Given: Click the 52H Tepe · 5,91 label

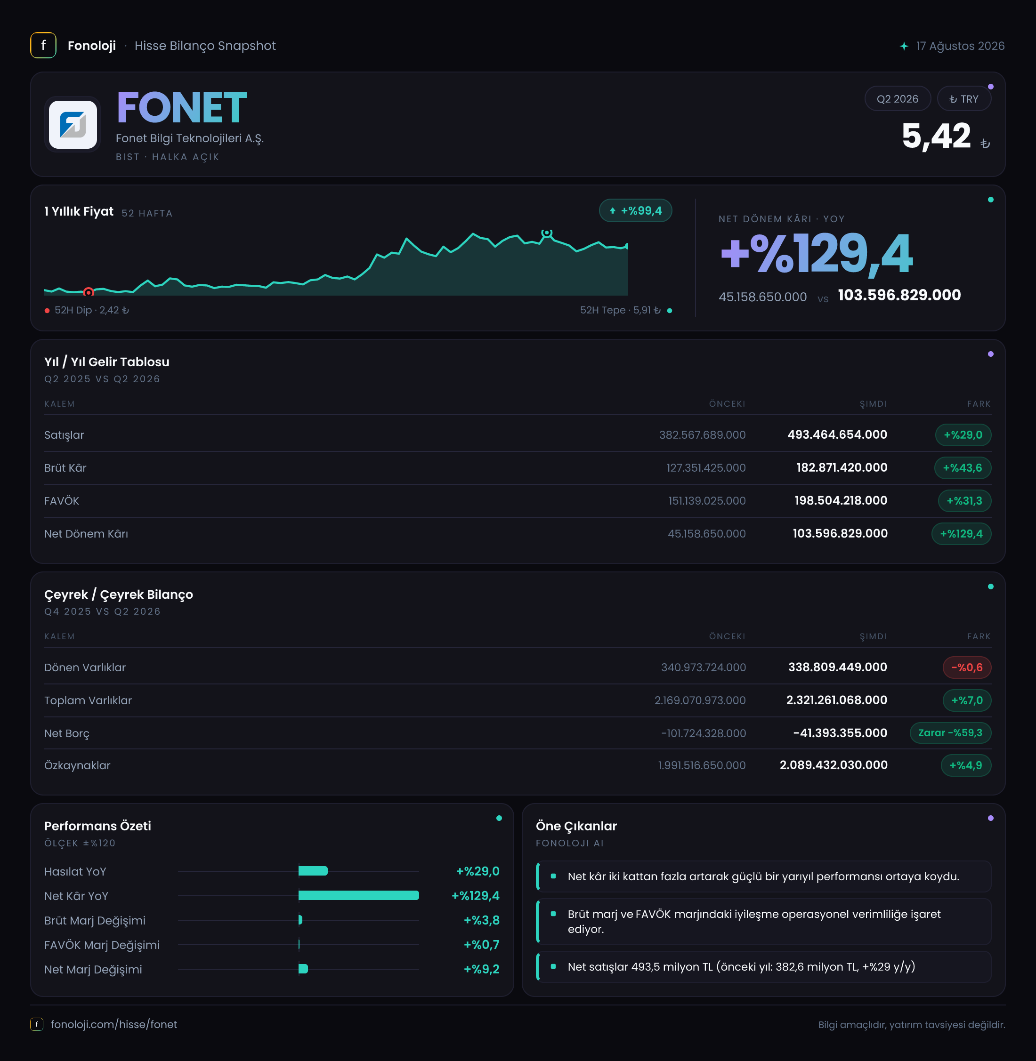Looking at the screenshot, I should 620,310.
